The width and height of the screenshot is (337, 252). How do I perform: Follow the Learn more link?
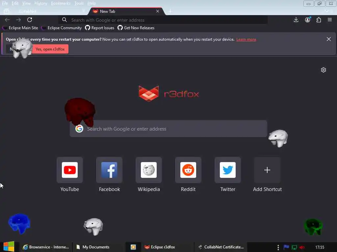(x=246, y=39)
